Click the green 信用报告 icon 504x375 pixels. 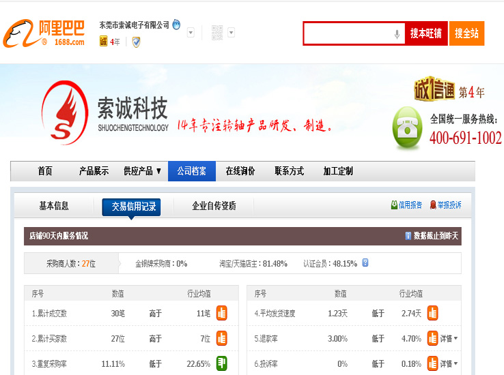(x=394, y=205)
